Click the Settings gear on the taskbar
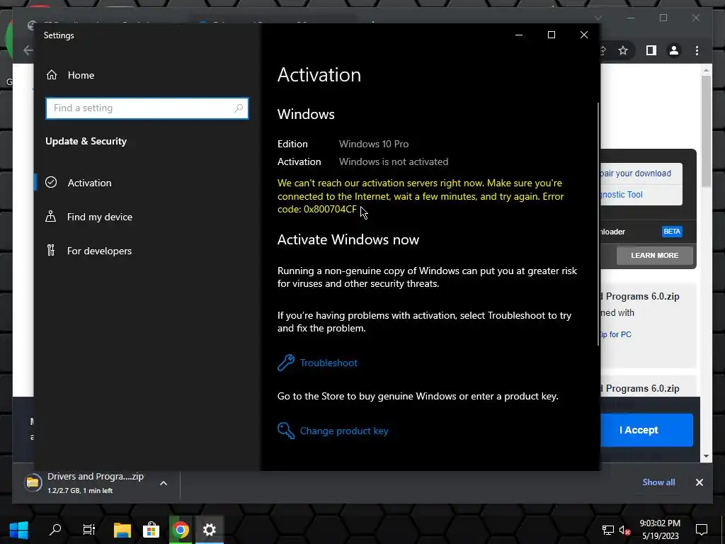 click(x=210, y=530)
